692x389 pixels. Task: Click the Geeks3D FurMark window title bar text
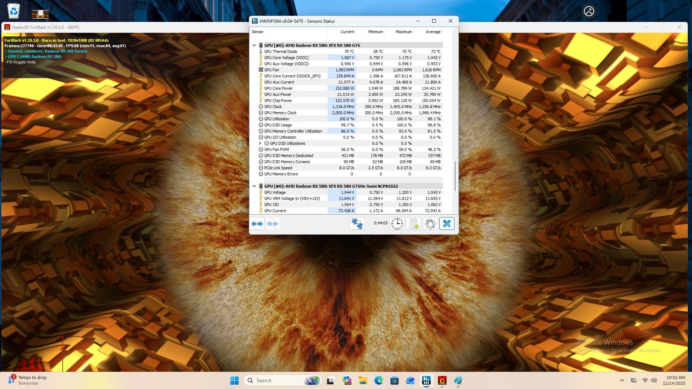[x=46, y=27]
